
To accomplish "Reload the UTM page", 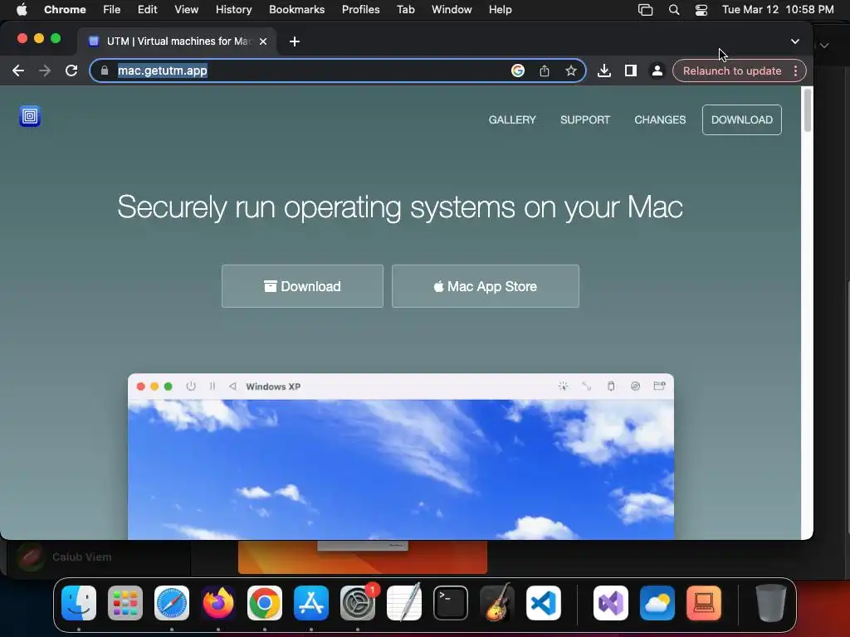I will tap(71, 71).
